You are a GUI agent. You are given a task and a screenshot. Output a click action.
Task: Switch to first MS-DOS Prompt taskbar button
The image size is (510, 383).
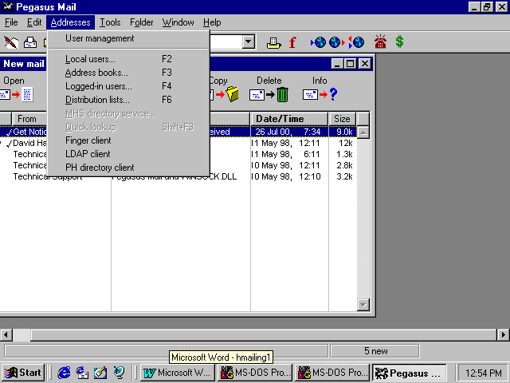(255, 373)
